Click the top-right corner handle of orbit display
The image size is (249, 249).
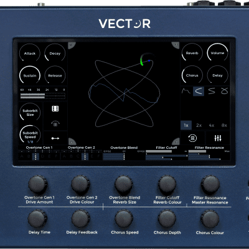coord(176,45)
